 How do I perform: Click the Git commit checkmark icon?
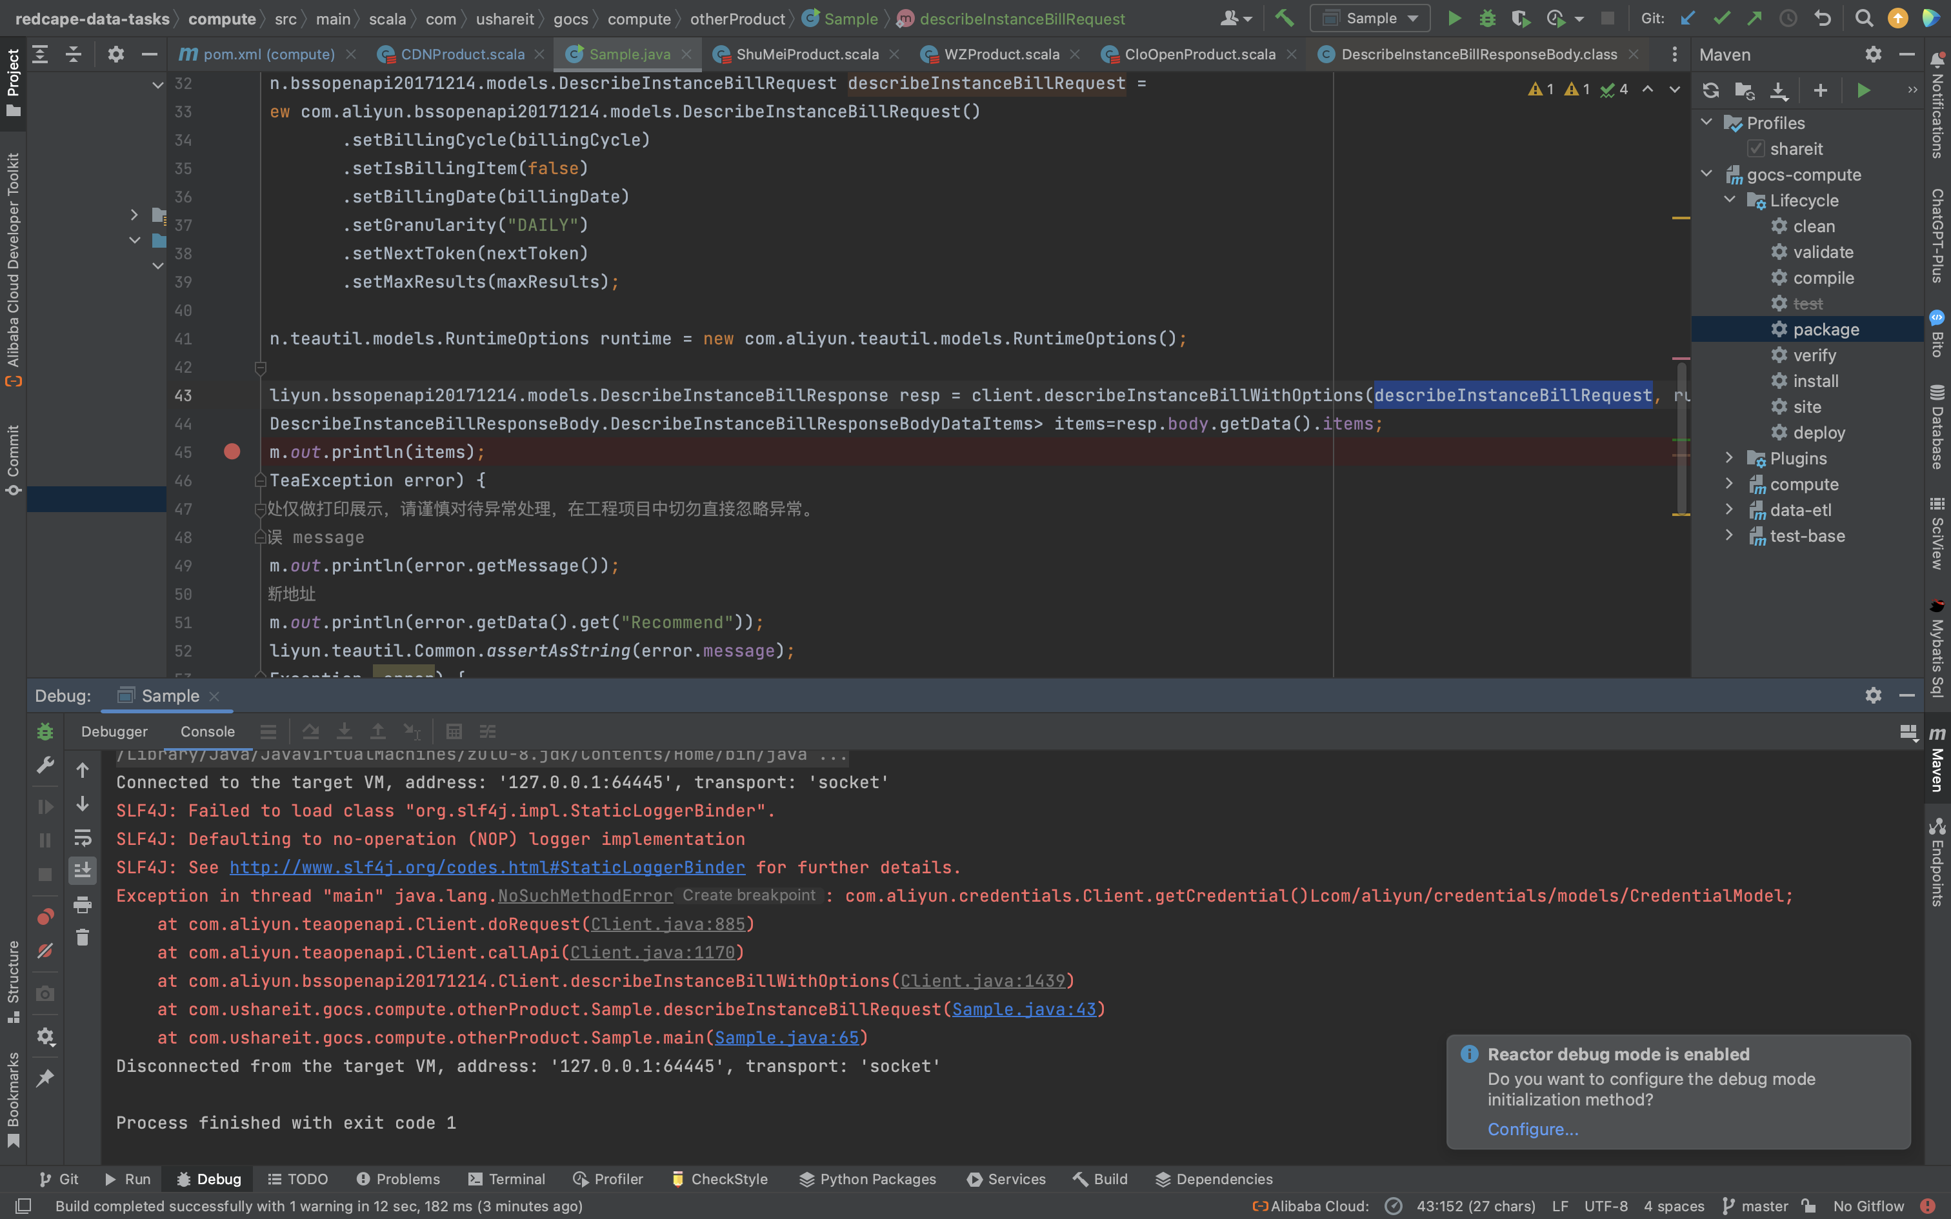[x=1721, y=19]
